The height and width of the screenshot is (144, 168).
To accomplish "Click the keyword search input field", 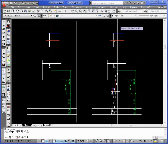I will pyautogui.click(x=107, y=3).
